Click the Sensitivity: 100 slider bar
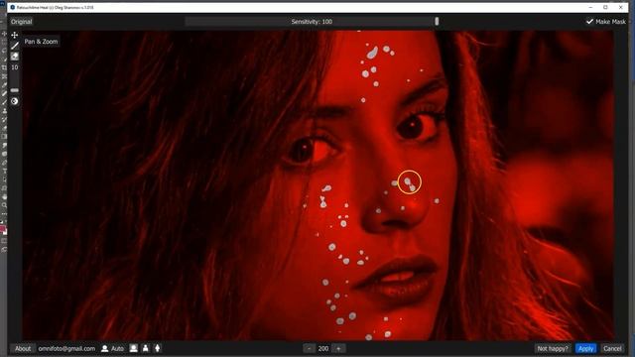 [312, 22]
